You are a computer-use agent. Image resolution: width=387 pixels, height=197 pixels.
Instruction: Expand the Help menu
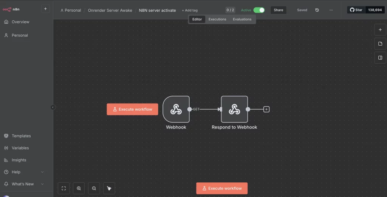pyautogui.click(x=24, y=172)
